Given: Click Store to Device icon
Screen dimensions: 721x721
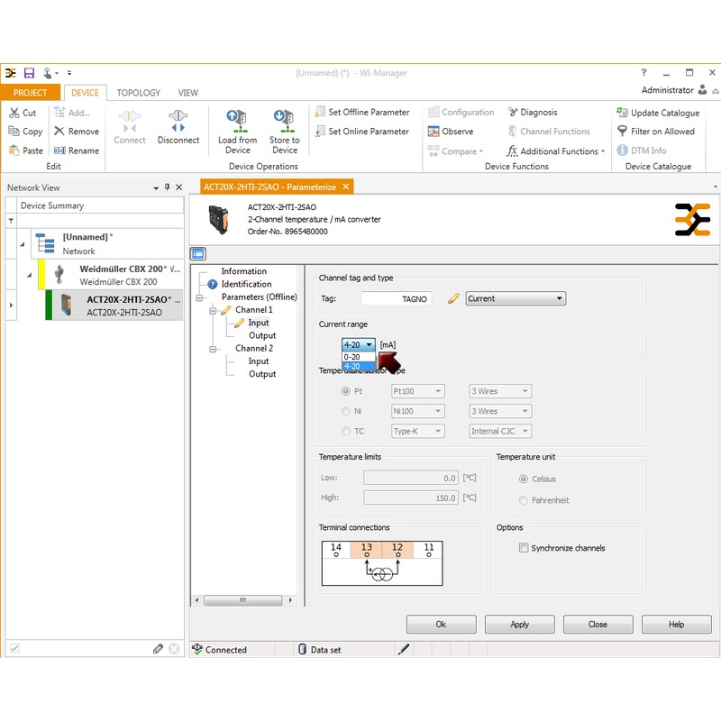Looking at the screenshot, I should point(284,121).
